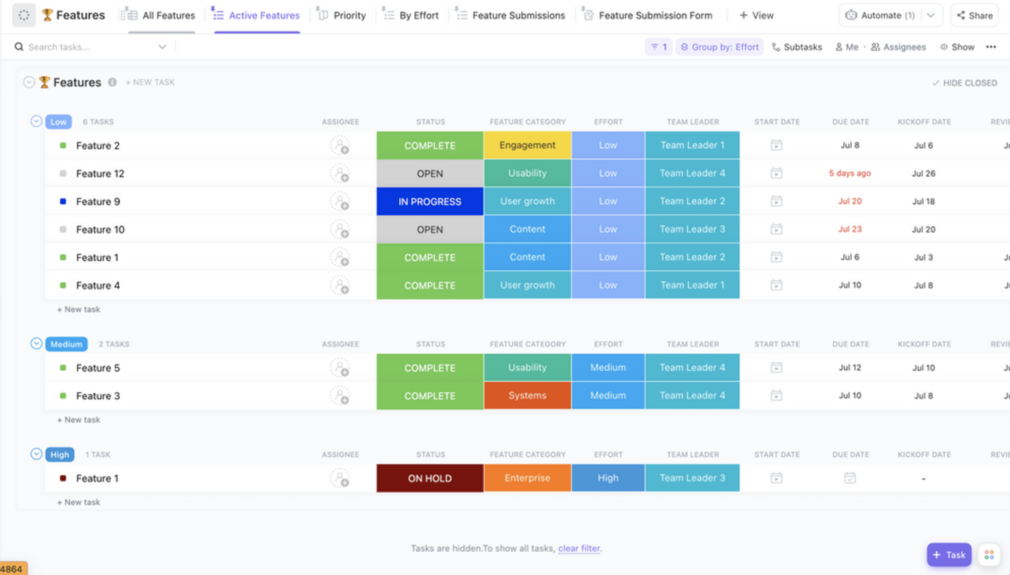Click the Priority view icon

321,14
